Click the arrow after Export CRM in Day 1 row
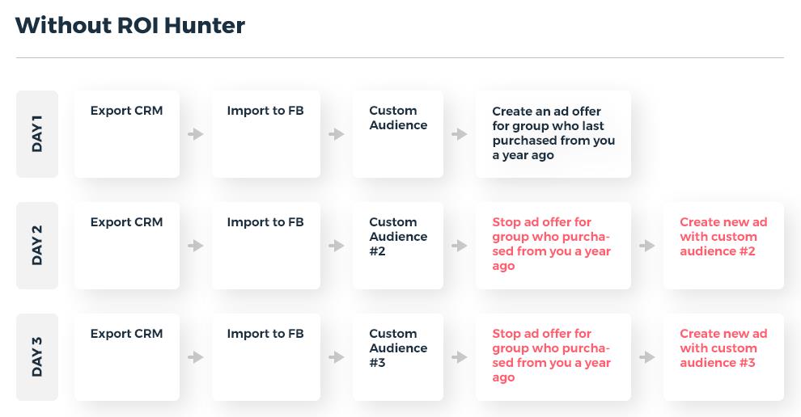The height and width of the screenshot is (417, 801). pos(196,134)
